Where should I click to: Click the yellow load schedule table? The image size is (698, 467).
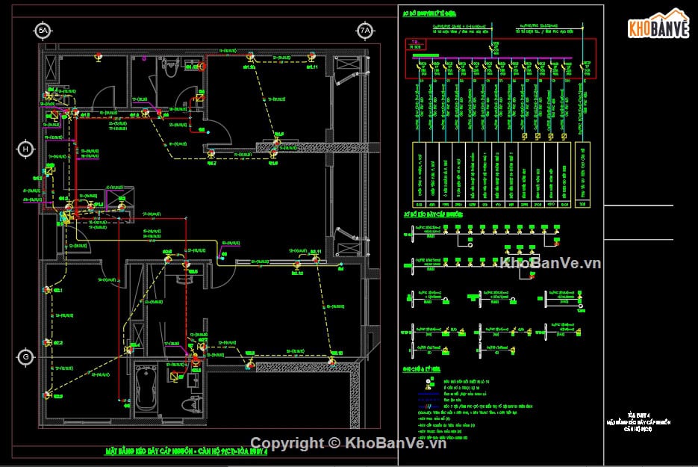[491, 175]
